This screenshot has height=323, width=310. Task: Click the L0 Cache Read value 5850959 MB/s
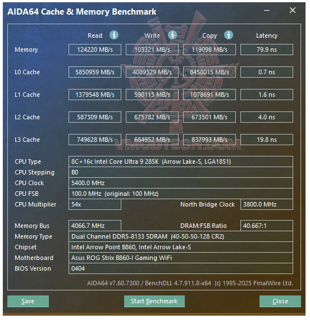point(95,72)
